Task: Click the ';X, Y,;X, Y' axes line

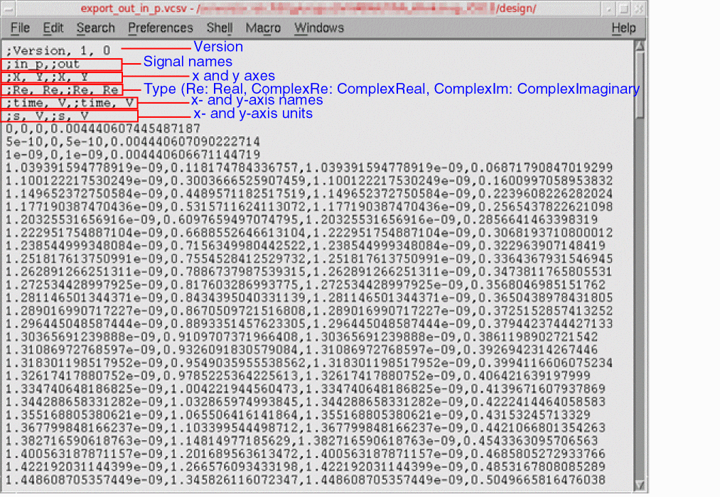Action: pyautogui.click(x=47, y=77)
